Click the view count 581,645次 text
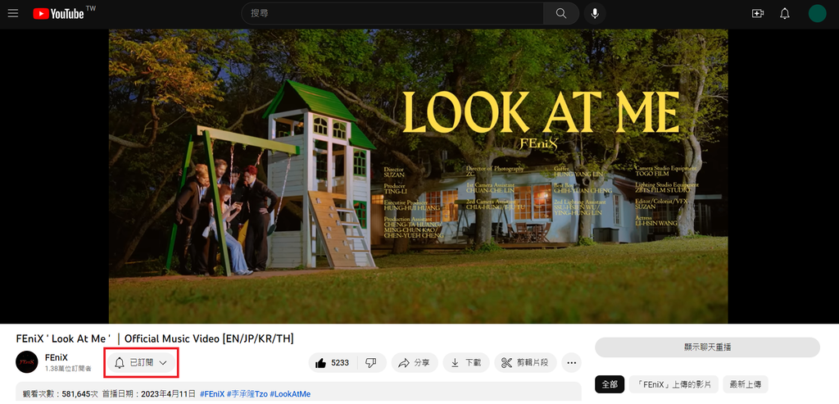The width and height of the screenshot is (839, 404). [79, 394]
